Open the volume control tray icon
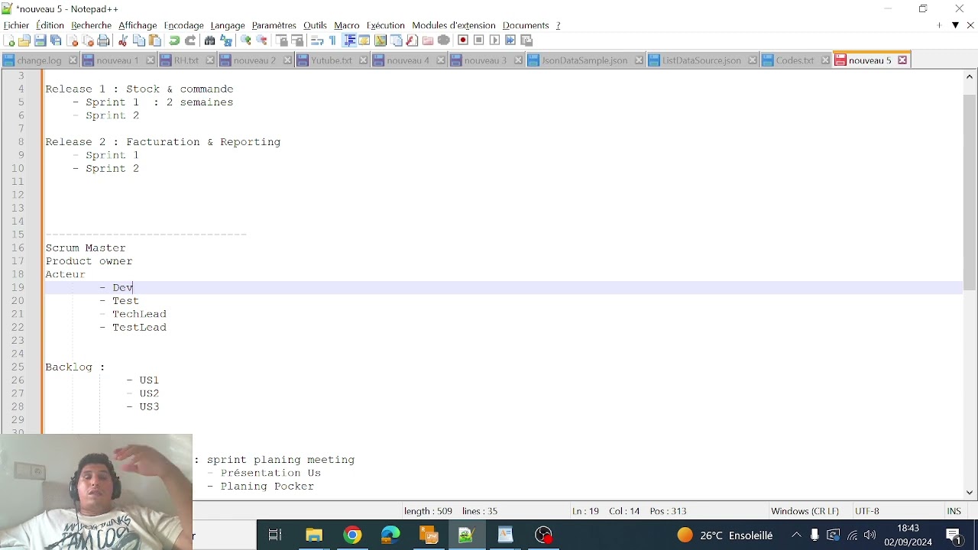Image resolution: width=978 pixels, height=550 pixels. 870,535
